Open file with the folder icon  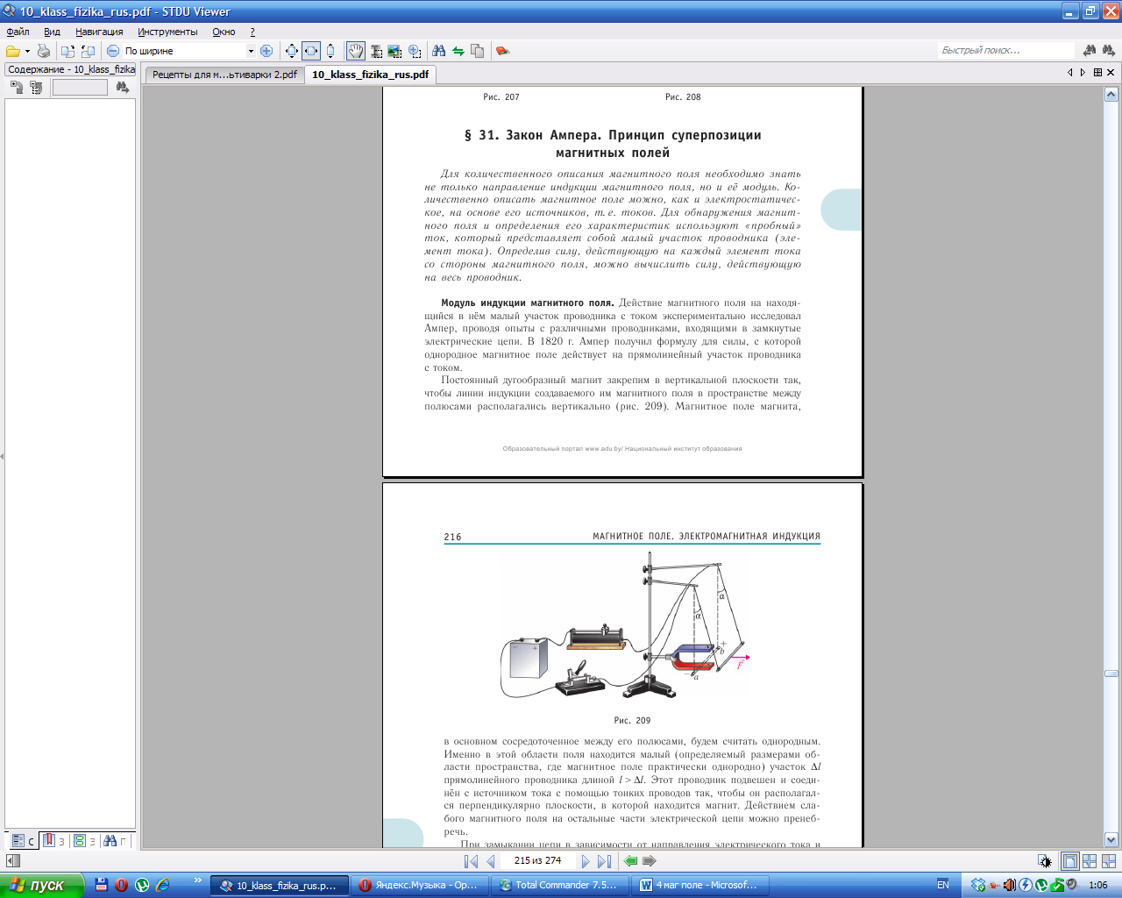point(13,51)
